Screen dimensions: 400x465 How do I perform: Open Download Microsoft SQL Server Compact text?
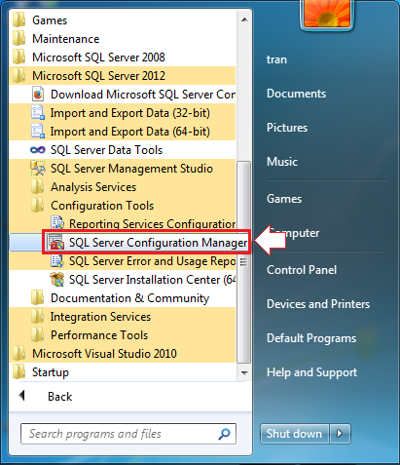[143, 95]
